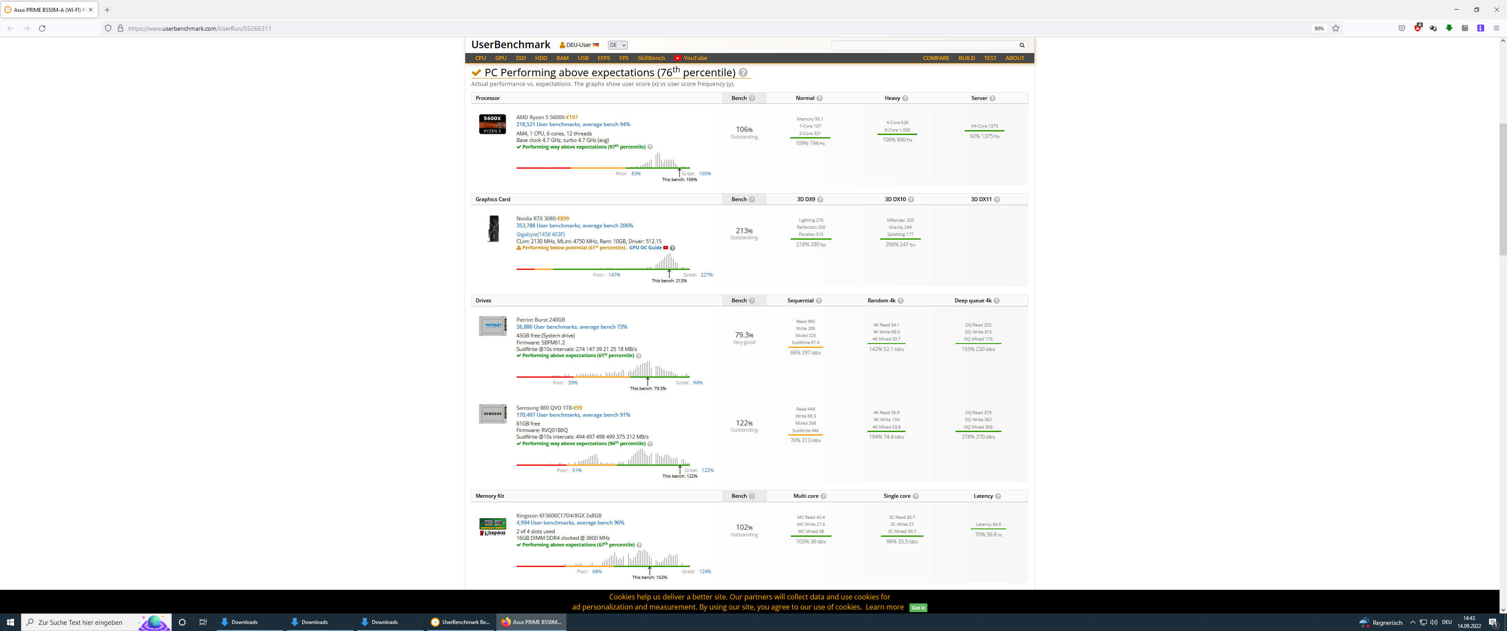Image resolution: width=1507 pixels, height=631 pixels.
Task: Open the Firefox hamburger application menu
Action: [x=1496, y=28]
